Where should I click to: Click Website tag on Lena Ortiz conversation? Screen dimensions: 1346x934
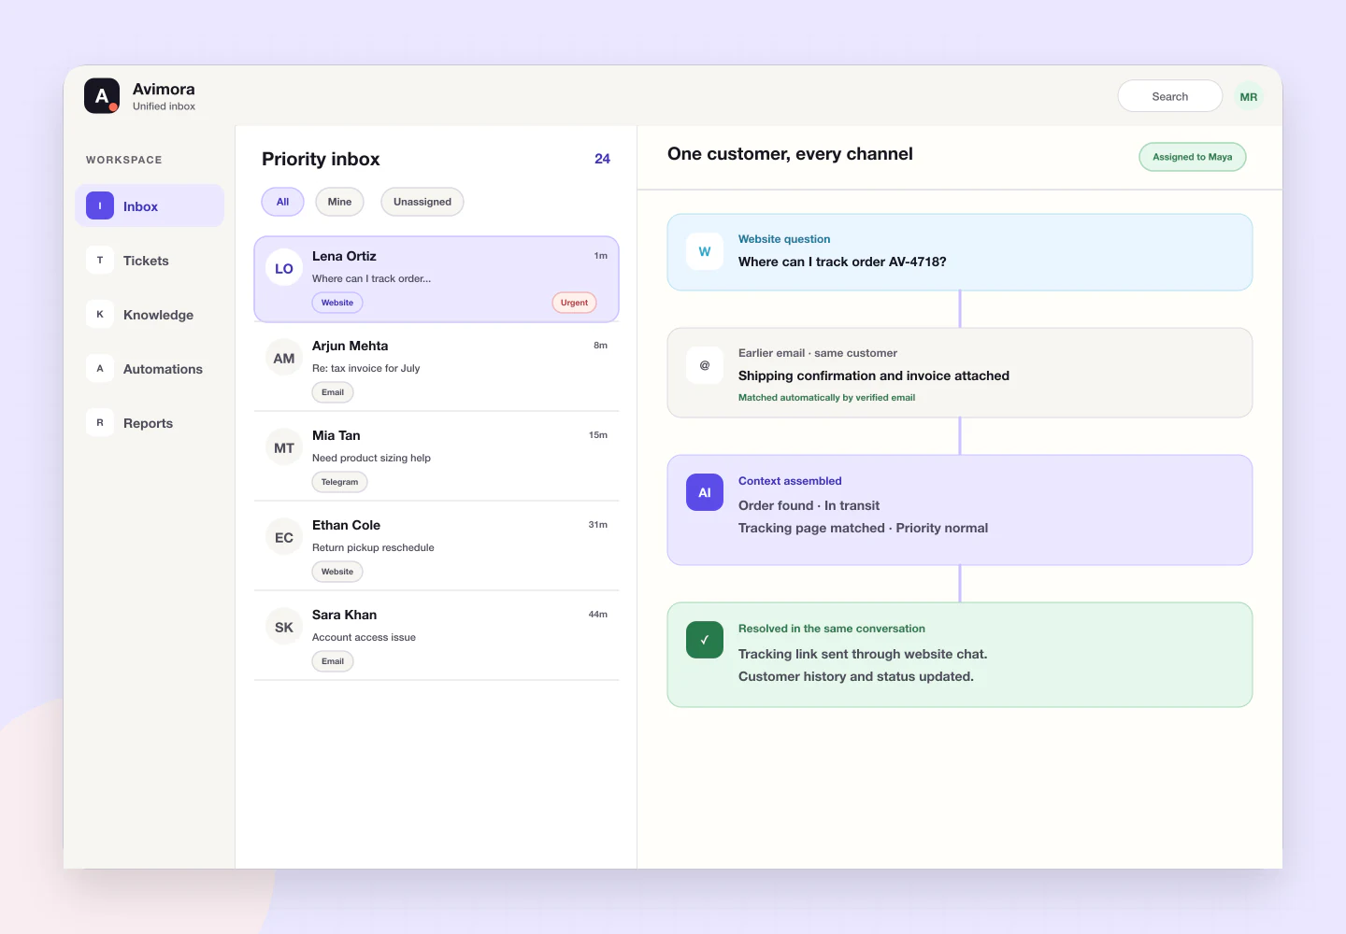click(x=337, y=303)
